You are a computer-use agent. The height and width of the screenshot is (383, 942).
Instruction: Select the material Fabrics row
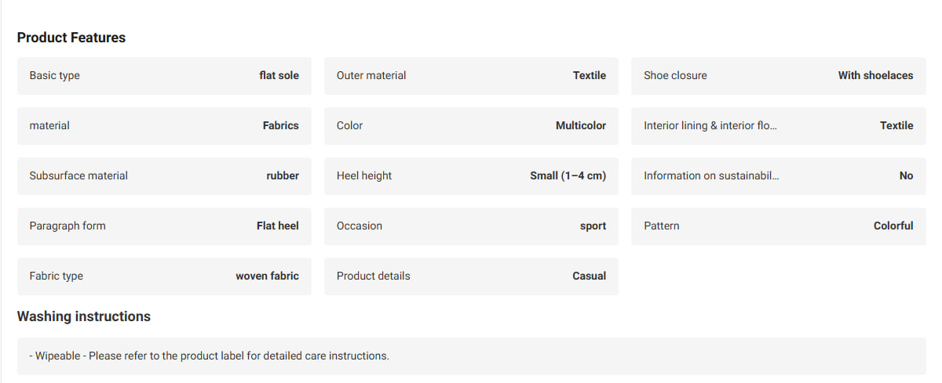point(164,126)
